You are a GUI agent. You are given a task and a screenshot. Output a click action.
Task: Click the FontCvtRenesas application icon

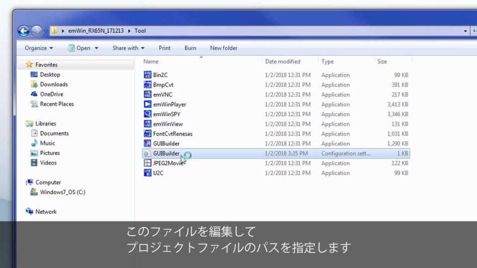coord(147,134)
